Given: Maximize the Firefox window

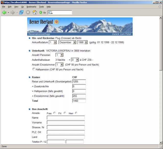Looking at the screenshot, I should (157, 2).
